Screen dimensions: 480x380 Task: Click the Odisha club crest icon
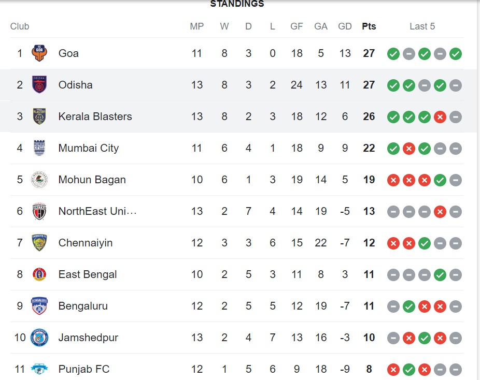(x=39, y=85)
